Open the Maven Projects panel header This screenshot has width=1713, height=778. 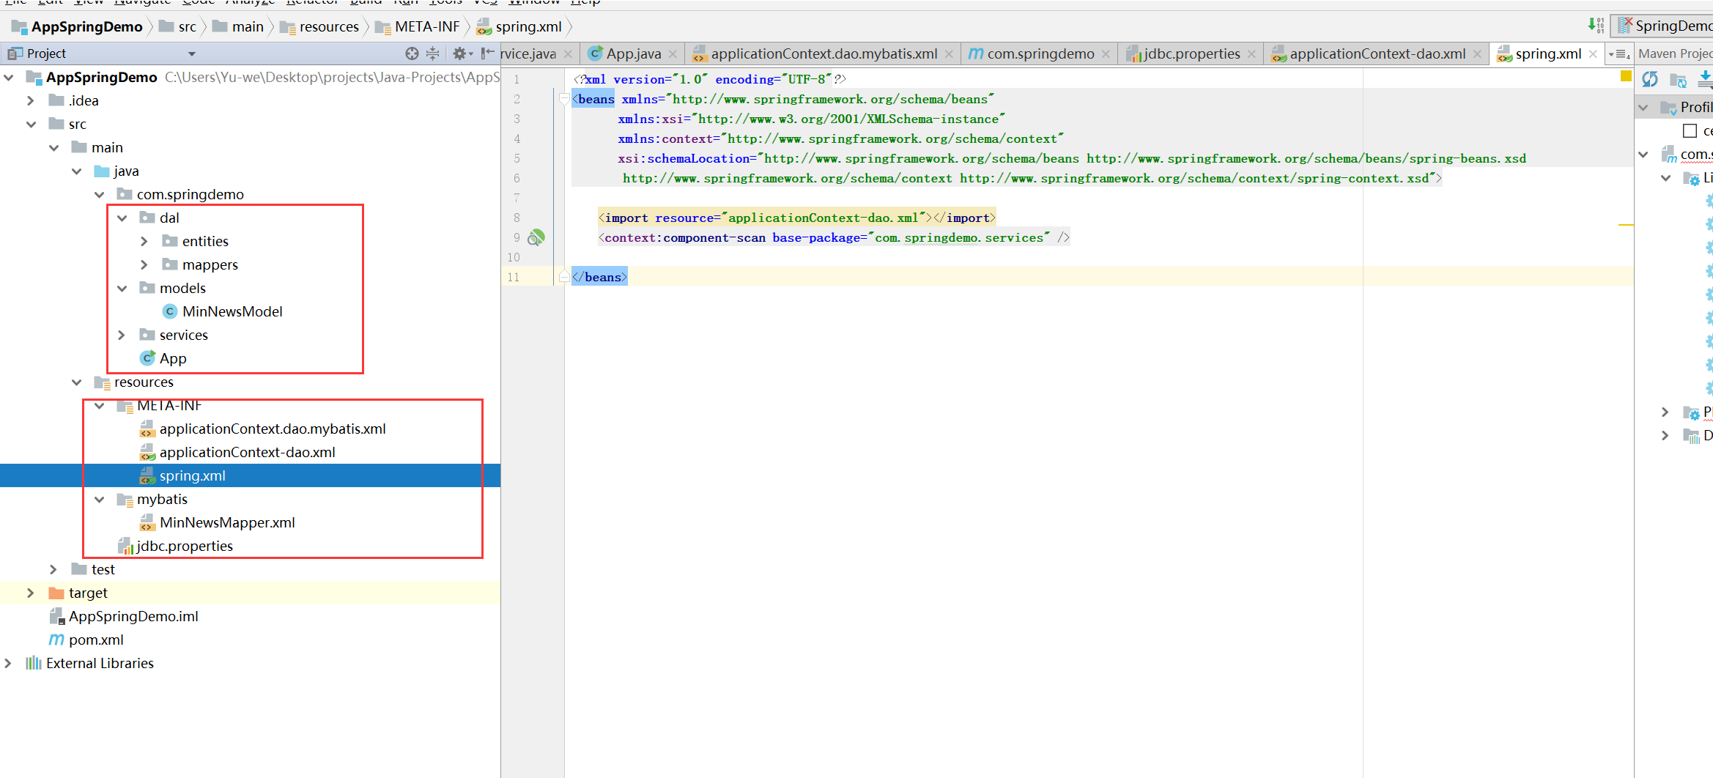click(x=1675, y=53)
